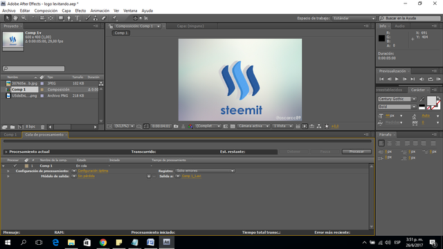This screenshot has width=443, height=249.
Task: Toggle viewer lock icon
Action: [x=111, y=26]
